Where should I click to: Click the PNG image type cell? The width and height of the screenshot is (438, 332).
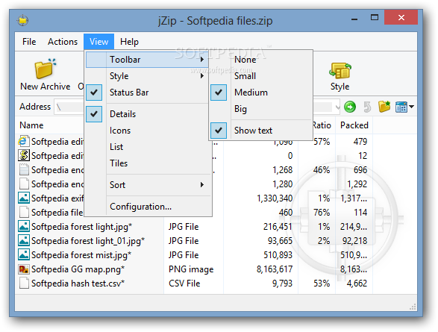191,269
